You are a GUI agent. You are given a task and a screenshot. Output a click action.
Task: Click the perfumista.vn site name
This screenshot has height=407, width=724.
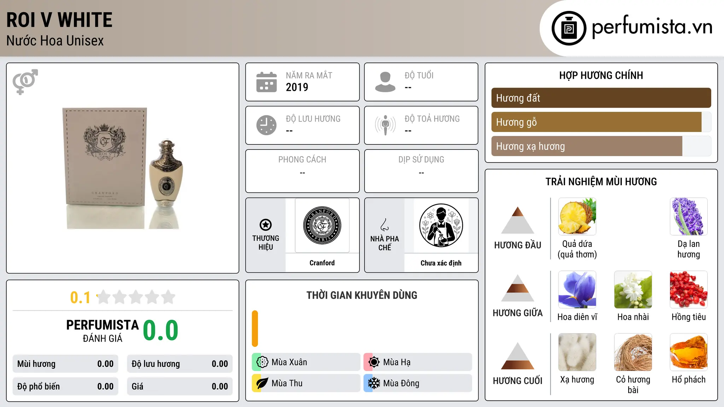(652, 27)
